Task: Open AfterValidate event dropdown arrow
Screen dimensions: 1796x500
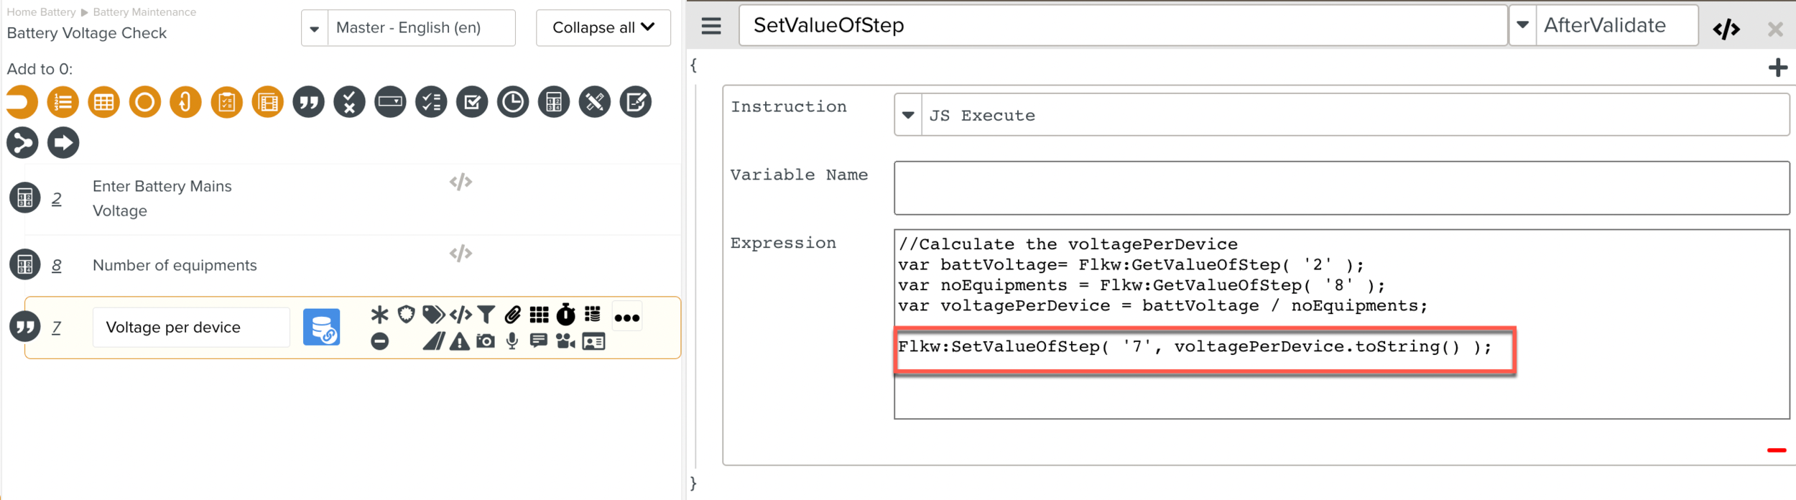Action: [1522, 25]
